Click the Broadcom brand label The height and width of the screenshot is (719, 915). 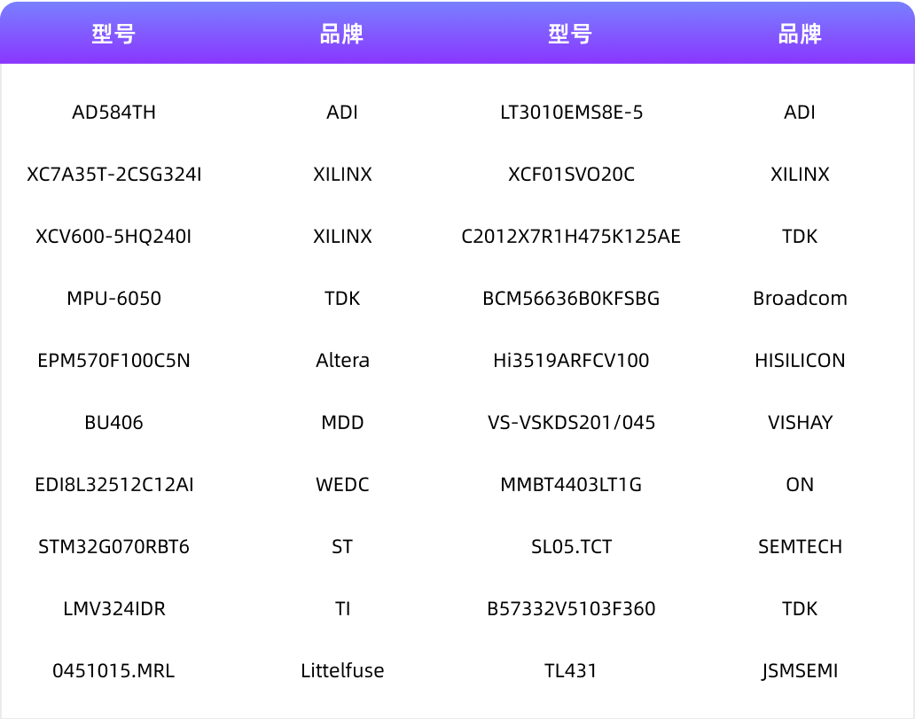(801, 298)
